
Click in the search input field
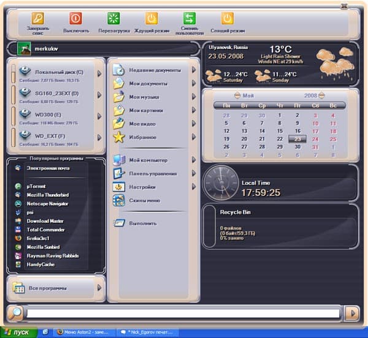tap(183, 313)
